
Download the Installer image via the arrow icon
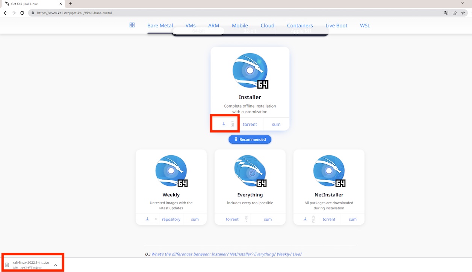[224, 124]
